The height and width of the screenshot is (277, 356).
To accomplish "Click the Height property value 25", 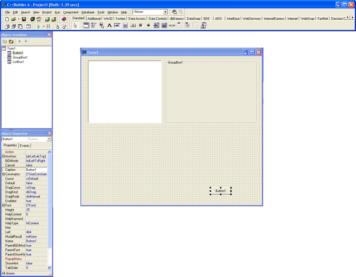I will click(x=36, y=210).
